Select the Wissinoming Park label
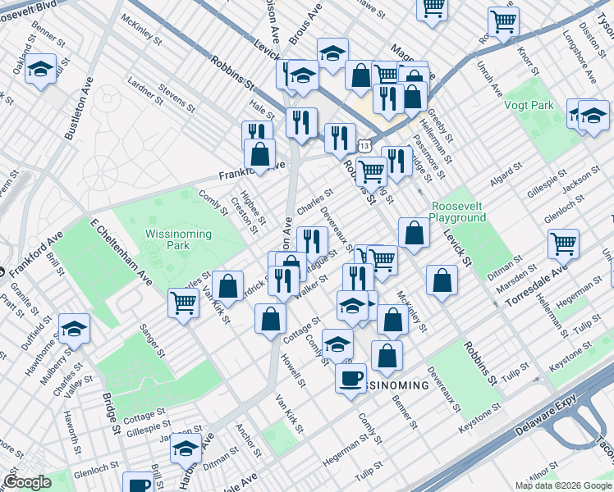The image size is (614, 492). (x=178, y=239)
